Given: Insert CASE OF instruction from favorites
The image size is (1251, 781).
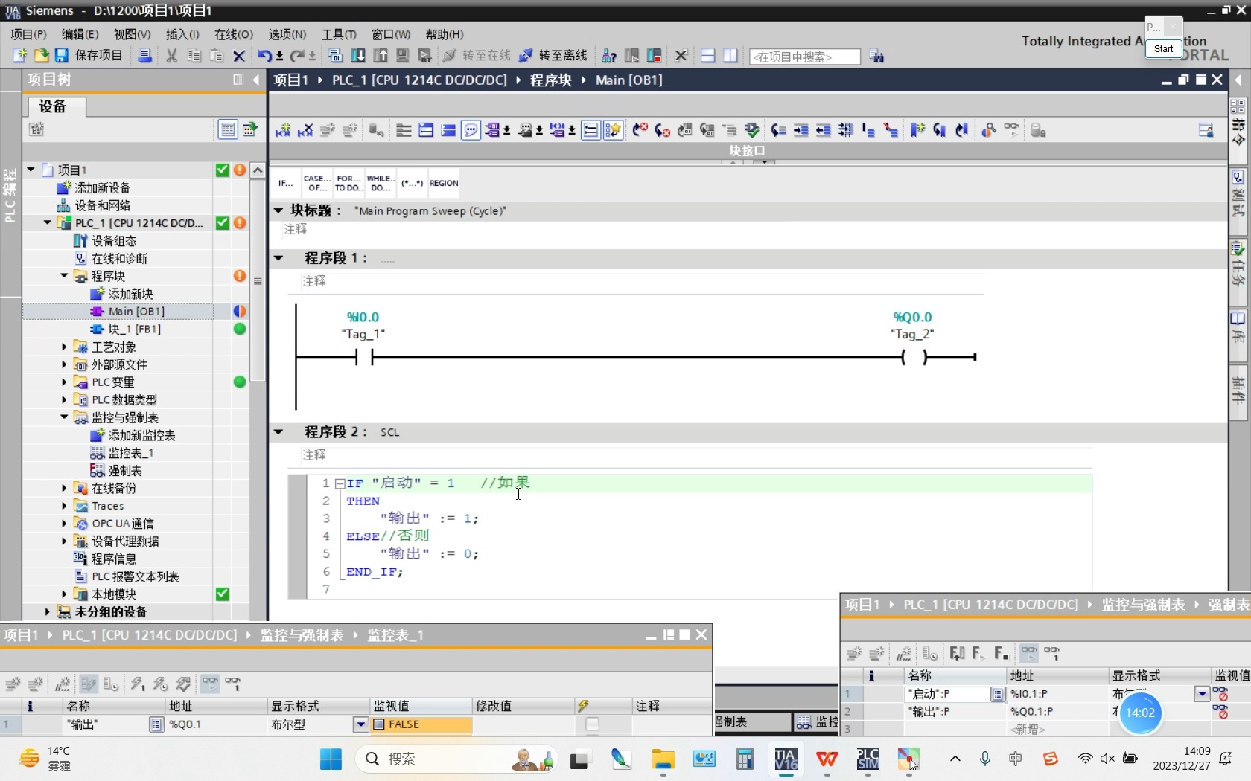Looking at the screenshot, I should (317, 183).
